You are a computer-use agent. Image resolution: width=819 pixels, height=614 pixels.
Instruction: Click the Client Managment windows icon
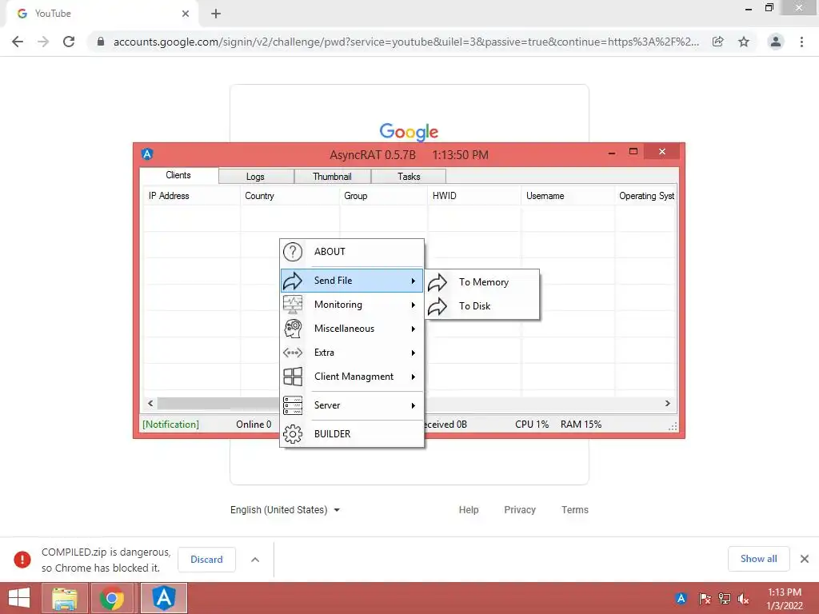pos(293,377)
